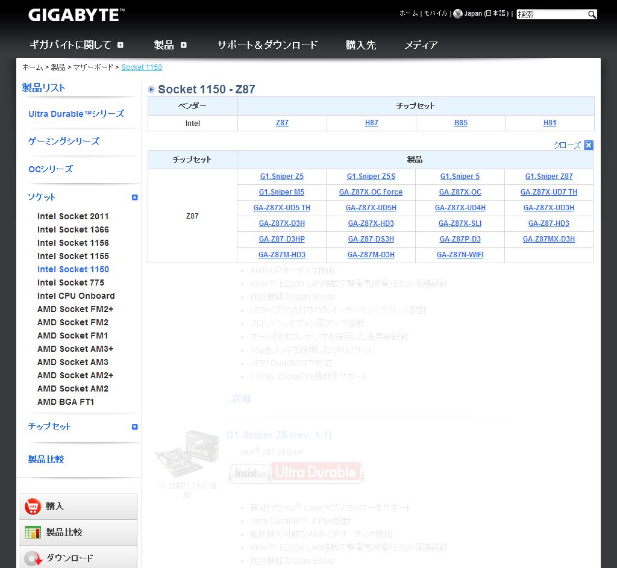Image resolution: width=617 pixels, height=568 pixels.
Task: Select the H87 chipset link
Action: pyautogui.click(x=371, y=123)
